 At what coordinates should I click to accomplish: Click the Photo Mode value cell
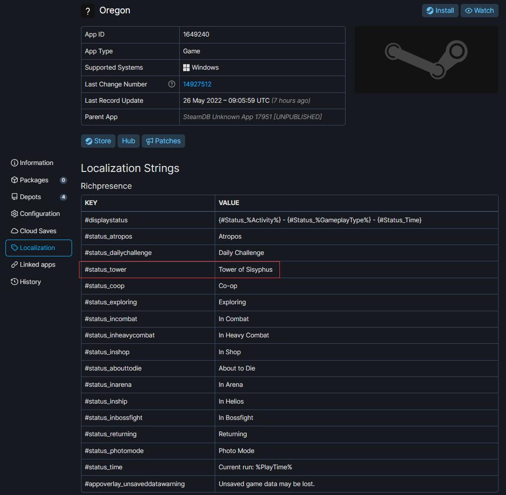coord(356,451)
